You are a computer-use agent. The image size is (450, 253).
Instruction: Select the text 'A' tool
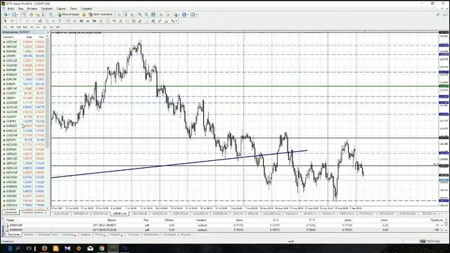[53, 21]
